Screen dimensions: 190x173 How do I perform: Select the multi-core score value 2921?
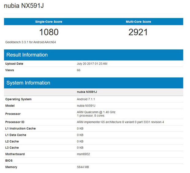click(x=138, y=32)
